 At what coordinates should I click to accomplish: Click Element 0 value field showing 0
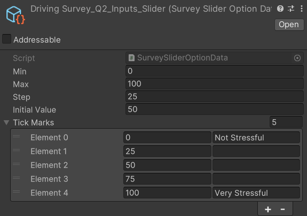pos(167,137)
